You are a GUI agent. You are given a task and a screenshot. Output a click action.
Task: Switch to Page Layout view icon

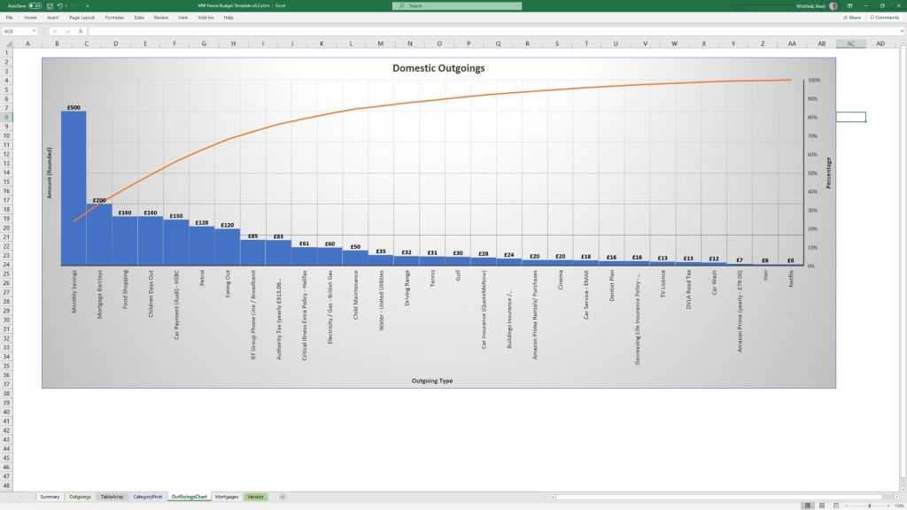(x=820, y=505)
